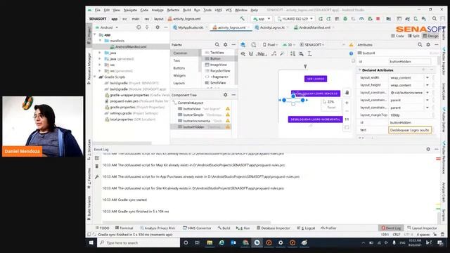Image resolution: width=450 pixels, height=253 pixels.
Task: Click the Infer Constraints magic wand
Action: click(283, 53)
